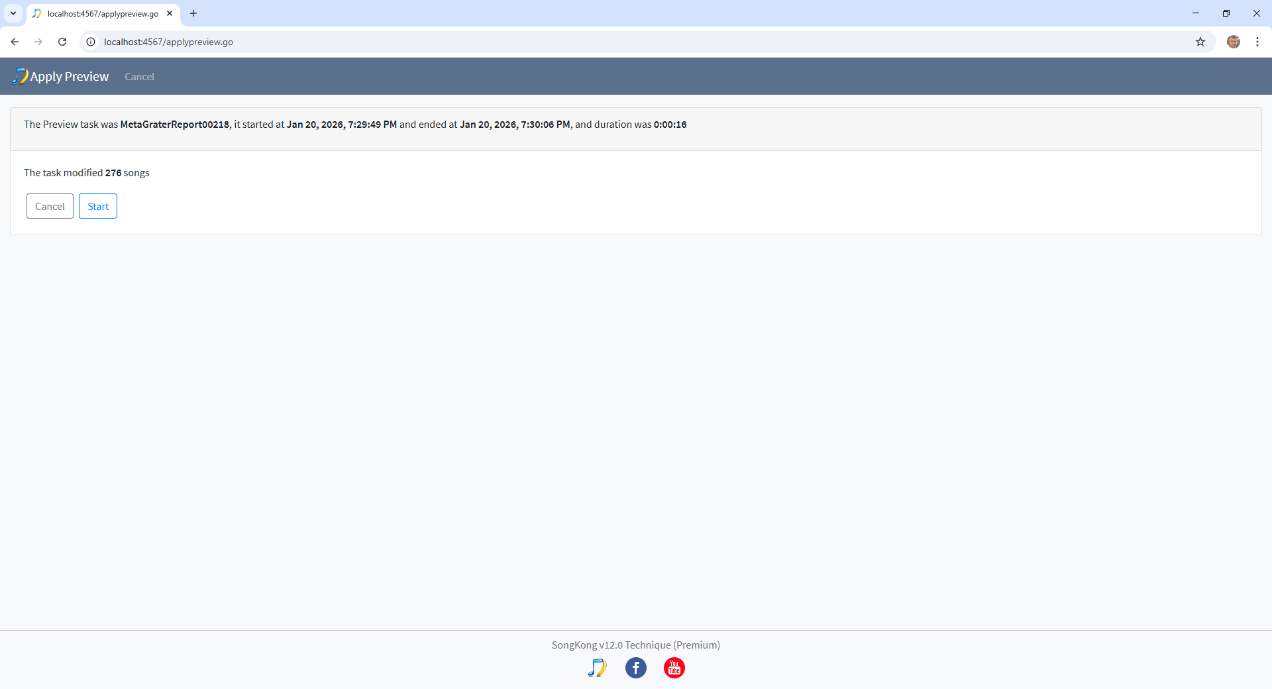This screenshot has width=1272, height=689.
Task: Focus the browser address bar
Action: coord(596,42)
